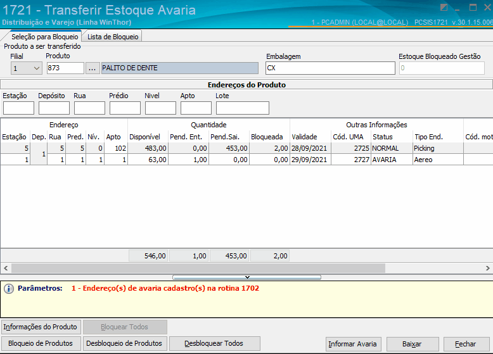Viewport: 493px width, 354px height.
Task: Click the right arrow of horizontal scrollbar
Action: tap(487, 269)
